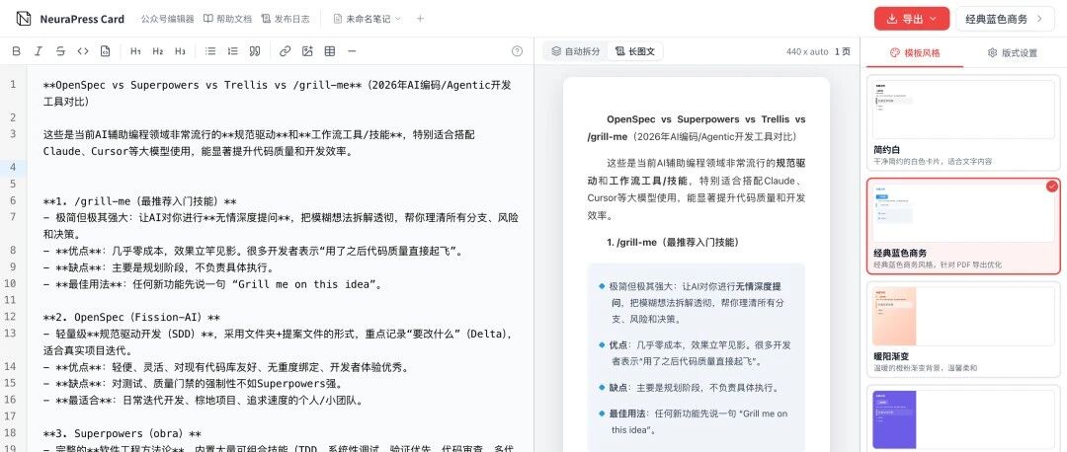This screenshot has height=452, width=1067.
Task: Select the 经典蓝色商务 template card
Action: tap(963, 226)
